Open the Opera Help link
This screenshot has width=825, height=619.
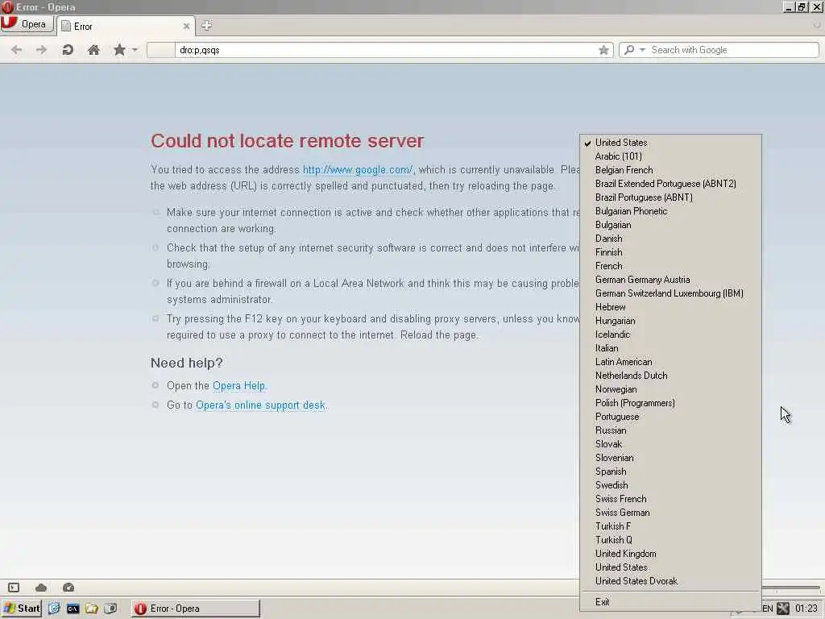pyautogui.click(x=239, y=386)
